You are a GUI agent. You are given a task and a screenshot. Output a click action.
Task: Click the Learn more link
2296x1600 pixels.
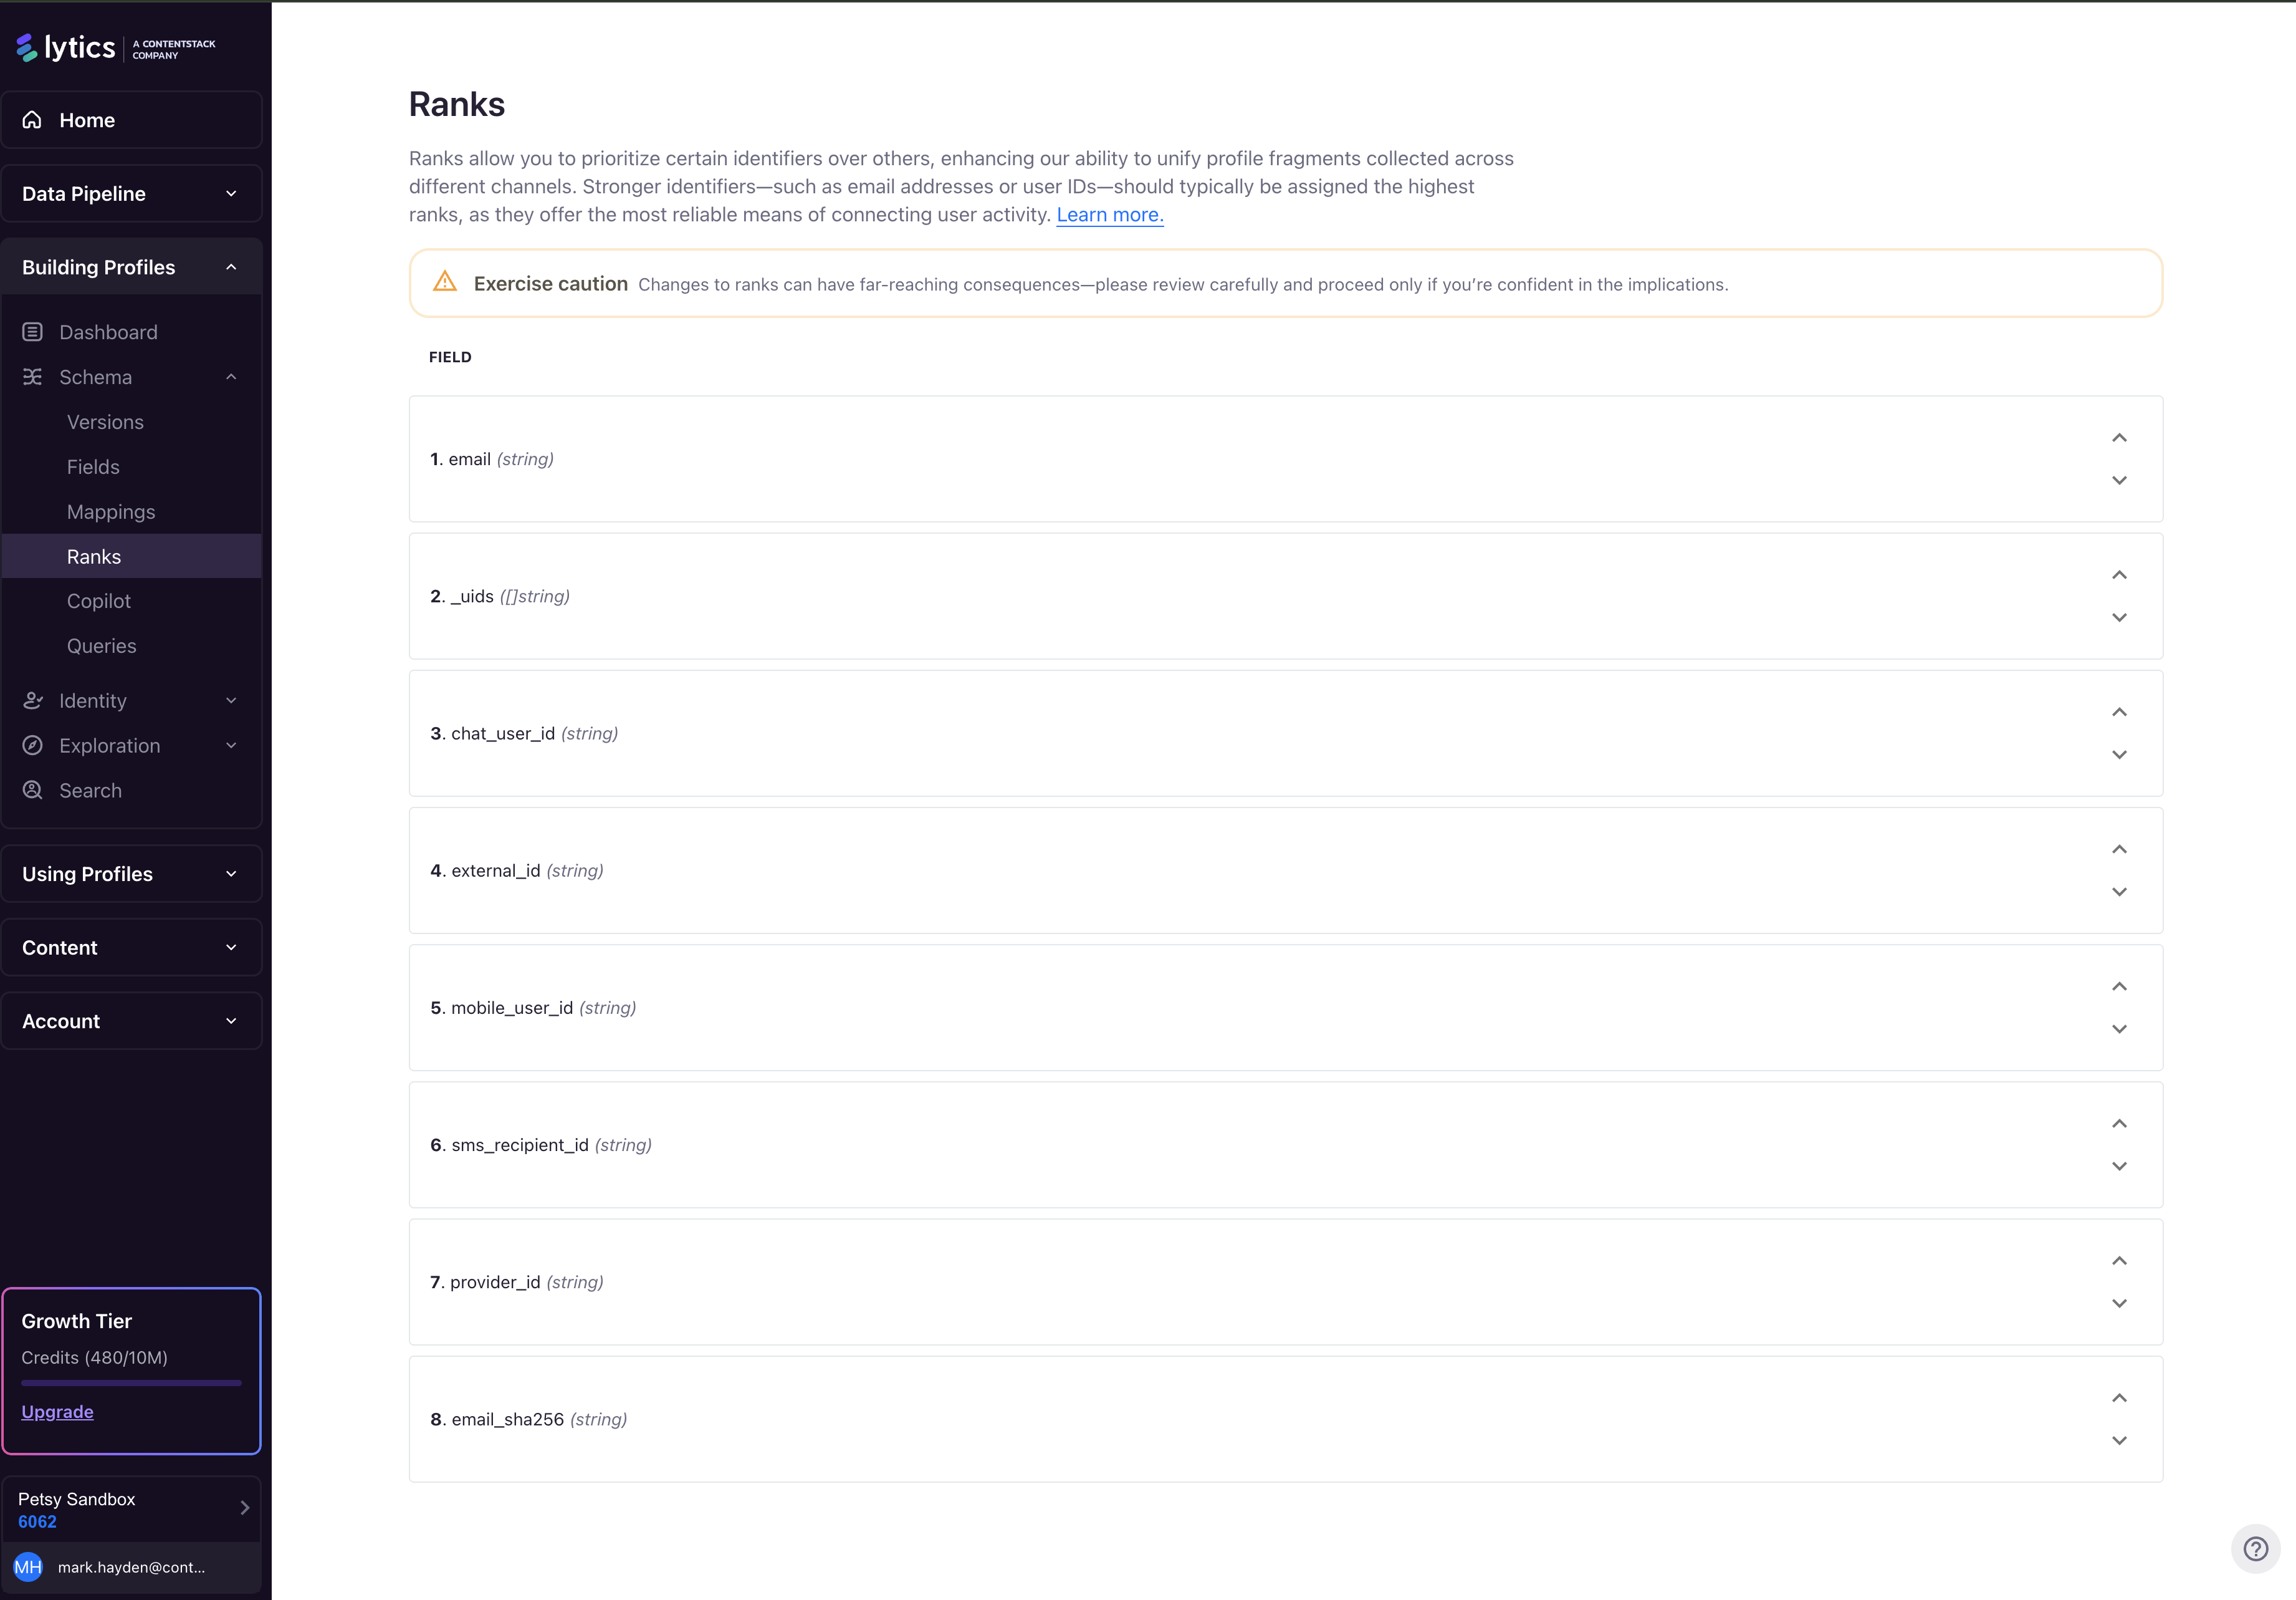coord(1110,214)
